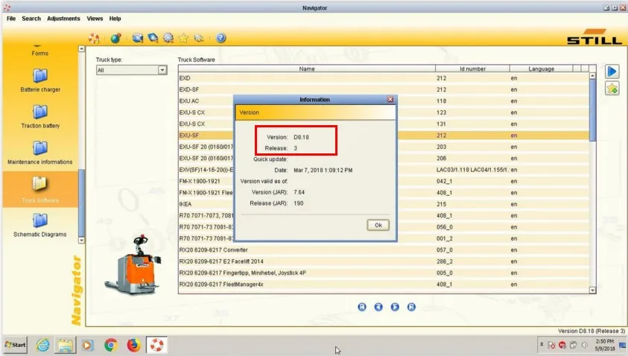Go to next page with round arrow
This screenshot has height=356, width=628.
(x=395, y=307)
